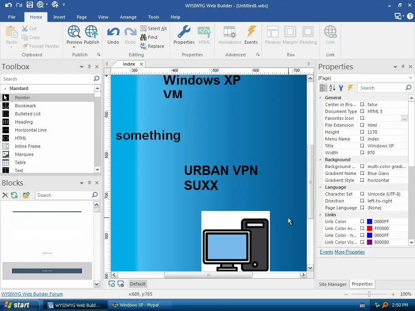415x311 pixels.
Task: Open the Blocks panel options arrow
Action: pos(81,183)
